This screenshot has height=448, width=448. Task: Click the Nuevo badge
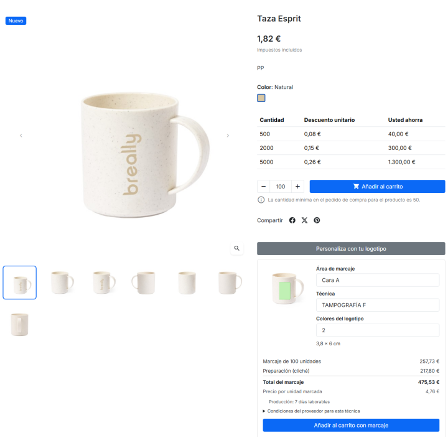[x=16, y=21]
